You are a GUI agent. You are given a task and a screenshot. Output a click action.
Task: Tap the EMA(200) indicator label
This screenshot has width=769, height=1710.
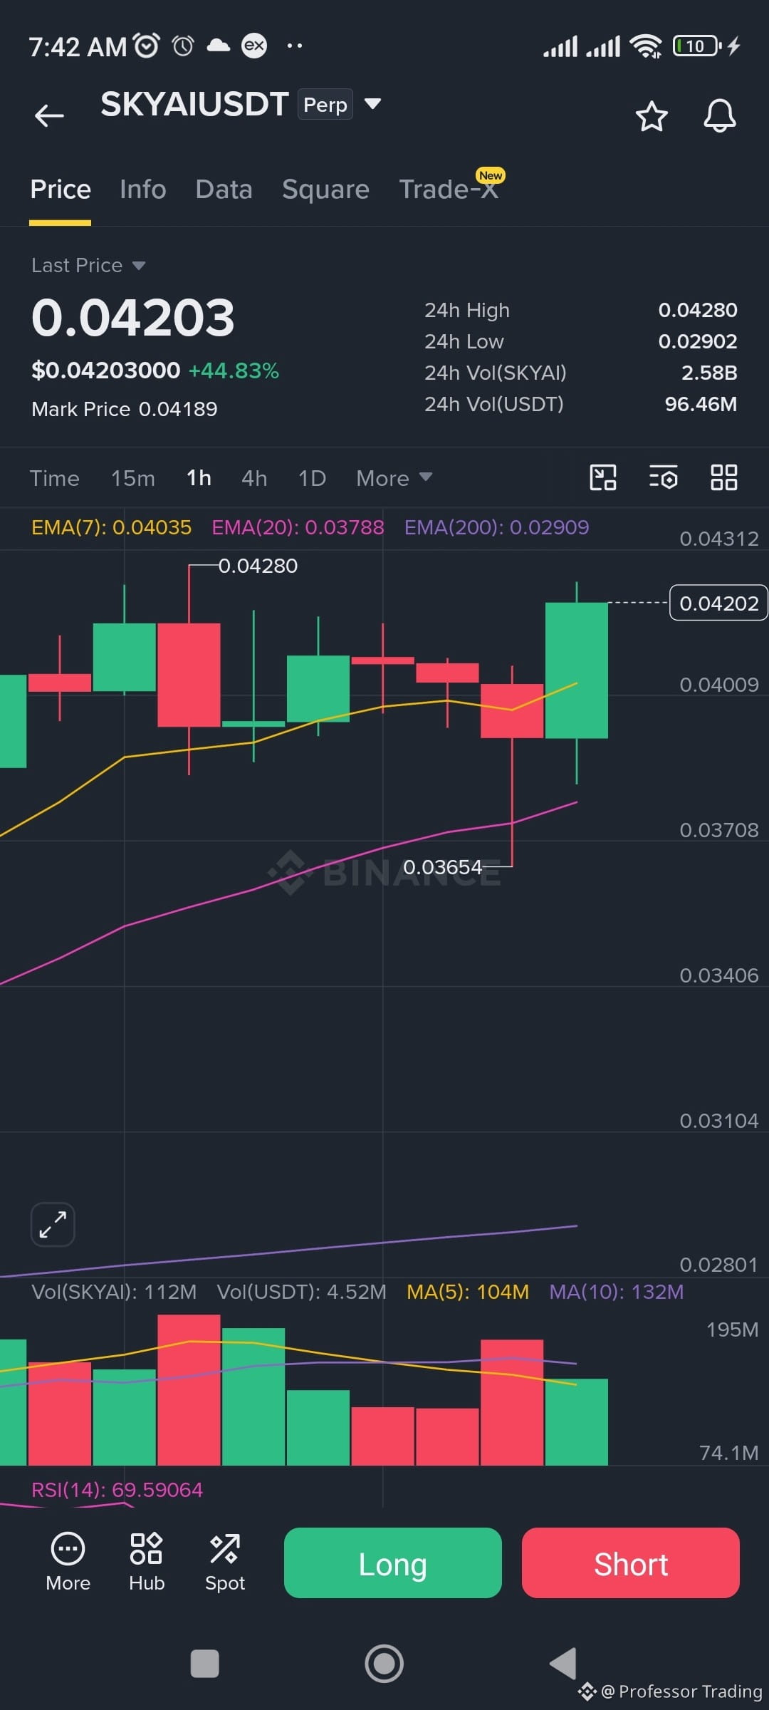click(x=496, y=527)
